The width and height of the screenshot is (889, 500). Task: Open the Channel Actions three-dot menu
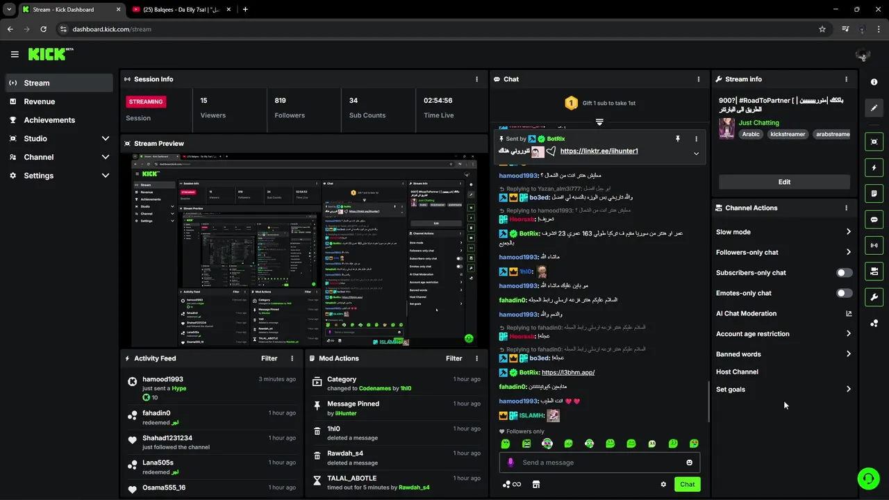846,208
